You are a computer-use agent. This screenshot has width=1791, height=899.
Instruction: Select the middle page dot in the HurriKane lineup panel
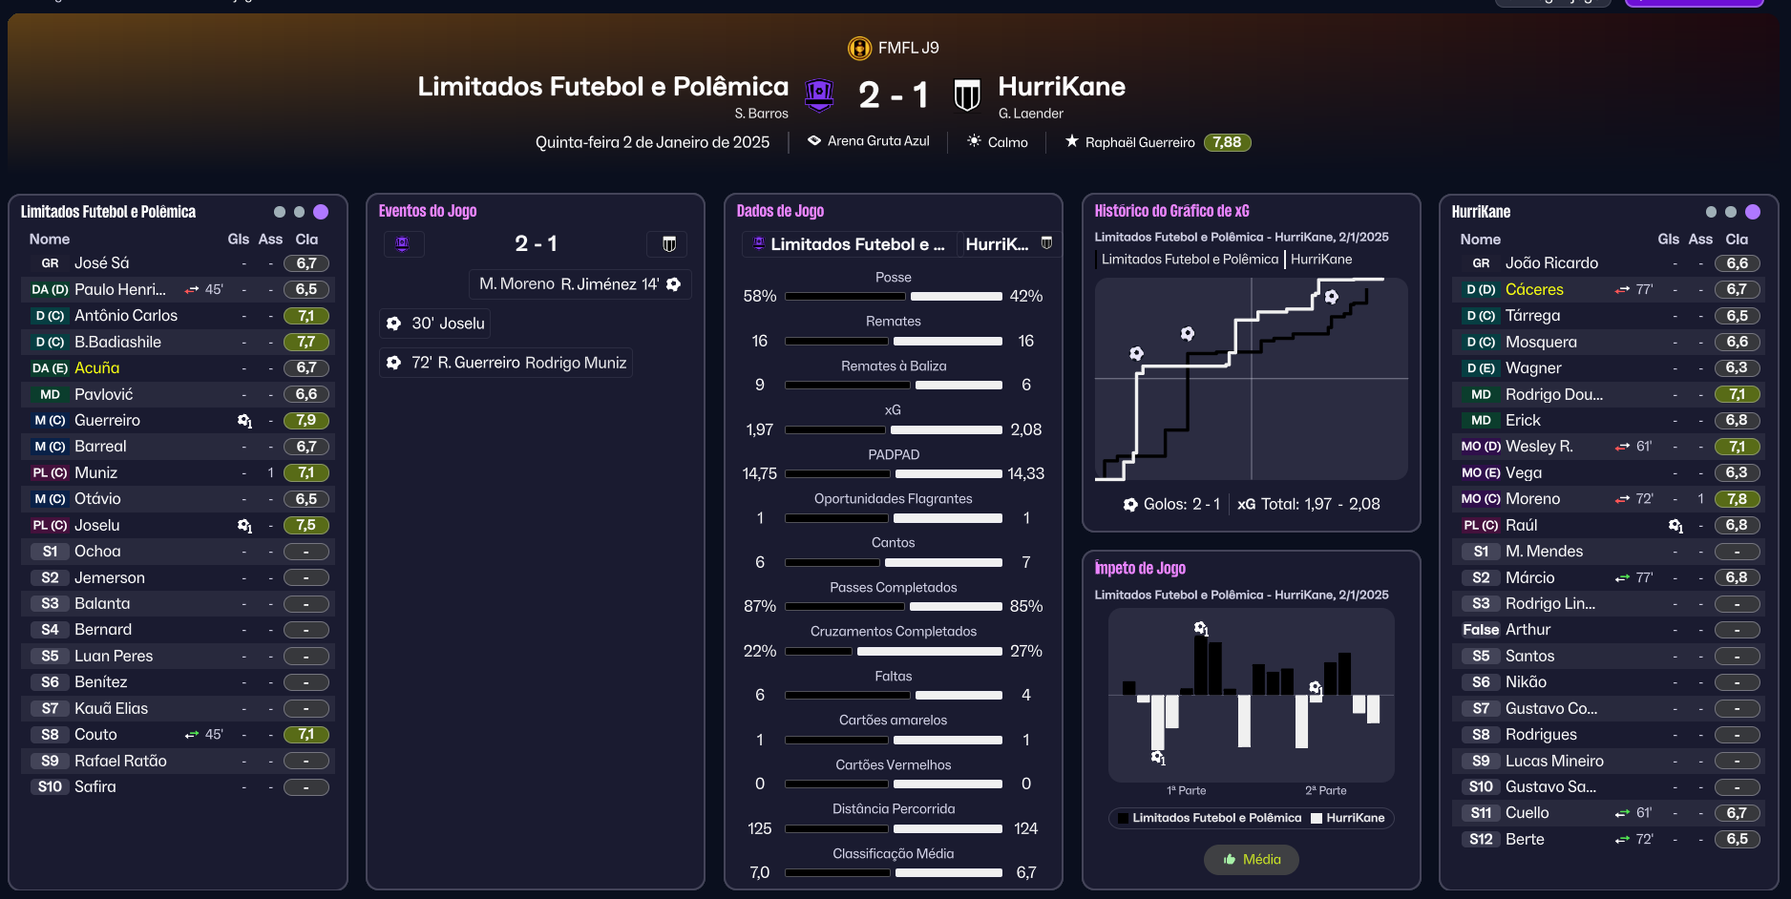pos(1731,212)
